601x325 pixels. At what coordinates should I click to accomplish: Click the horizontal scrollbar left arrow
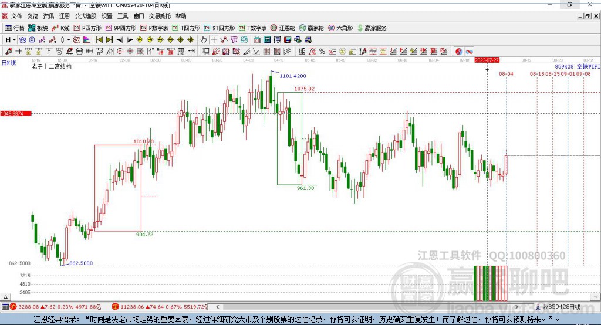218,307
